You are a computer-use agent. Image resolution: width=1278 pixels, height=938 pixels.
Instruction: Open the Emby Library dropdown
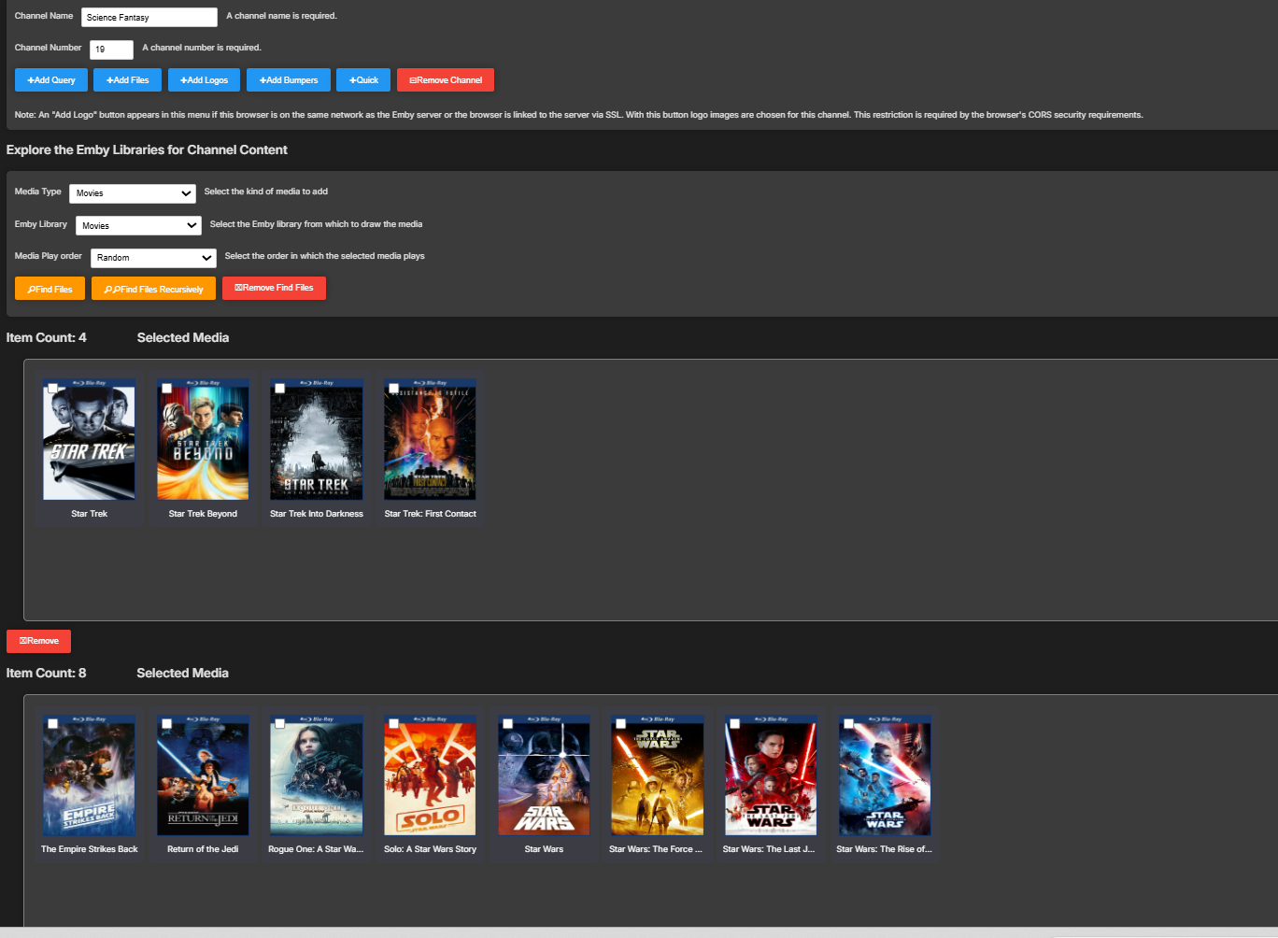coord(138,226)
